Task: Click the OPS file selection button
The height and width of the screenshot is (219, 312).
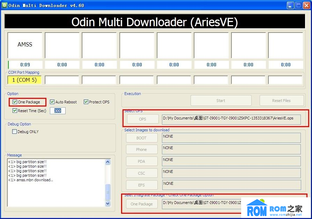Action: click(143, 119)
